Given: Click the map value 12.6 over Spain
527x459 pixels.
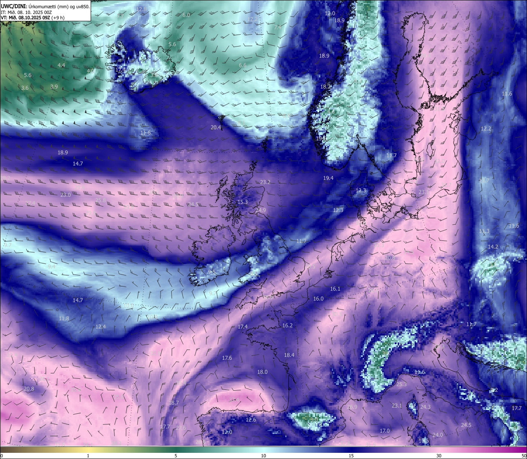Looking at the screenshot, I should click(x=251, y=419).
